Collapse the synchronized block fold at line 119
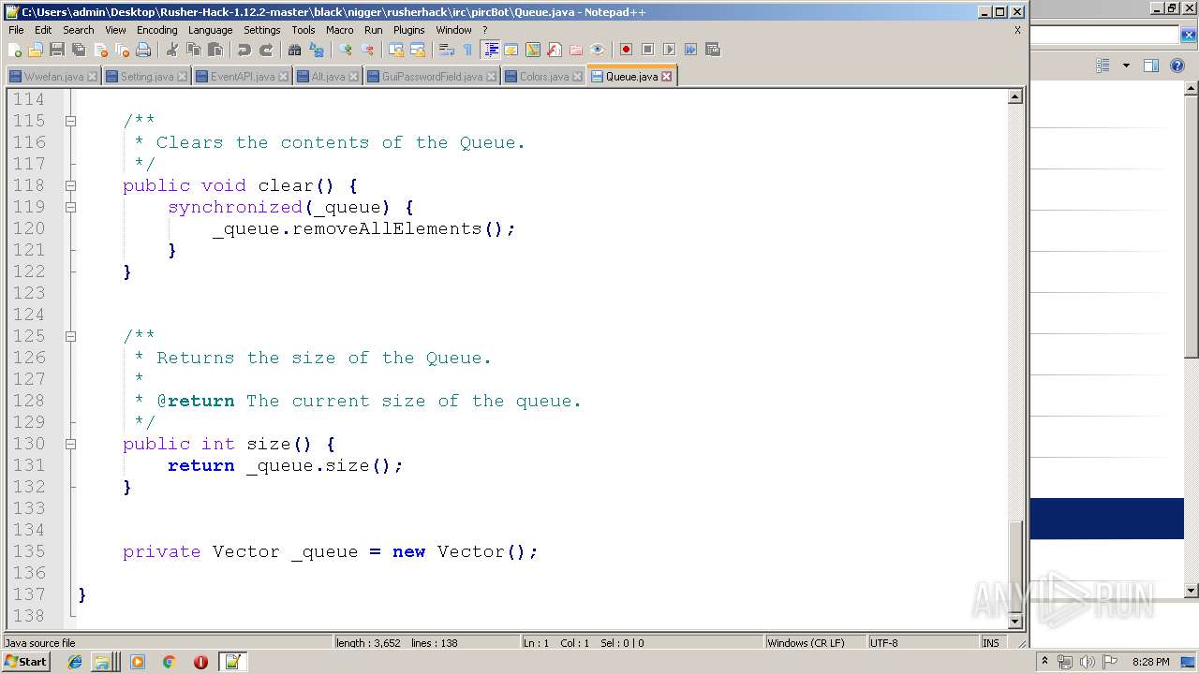This screenshot has width=1199, height=674. pyautogui.click(x=70, y=207)
